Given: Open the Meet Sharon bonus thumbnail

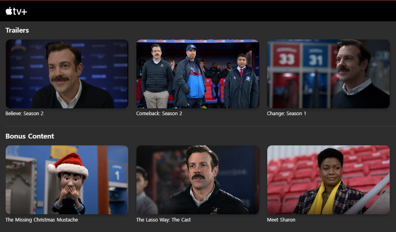Looking at the screenshot, I should 329,180.
